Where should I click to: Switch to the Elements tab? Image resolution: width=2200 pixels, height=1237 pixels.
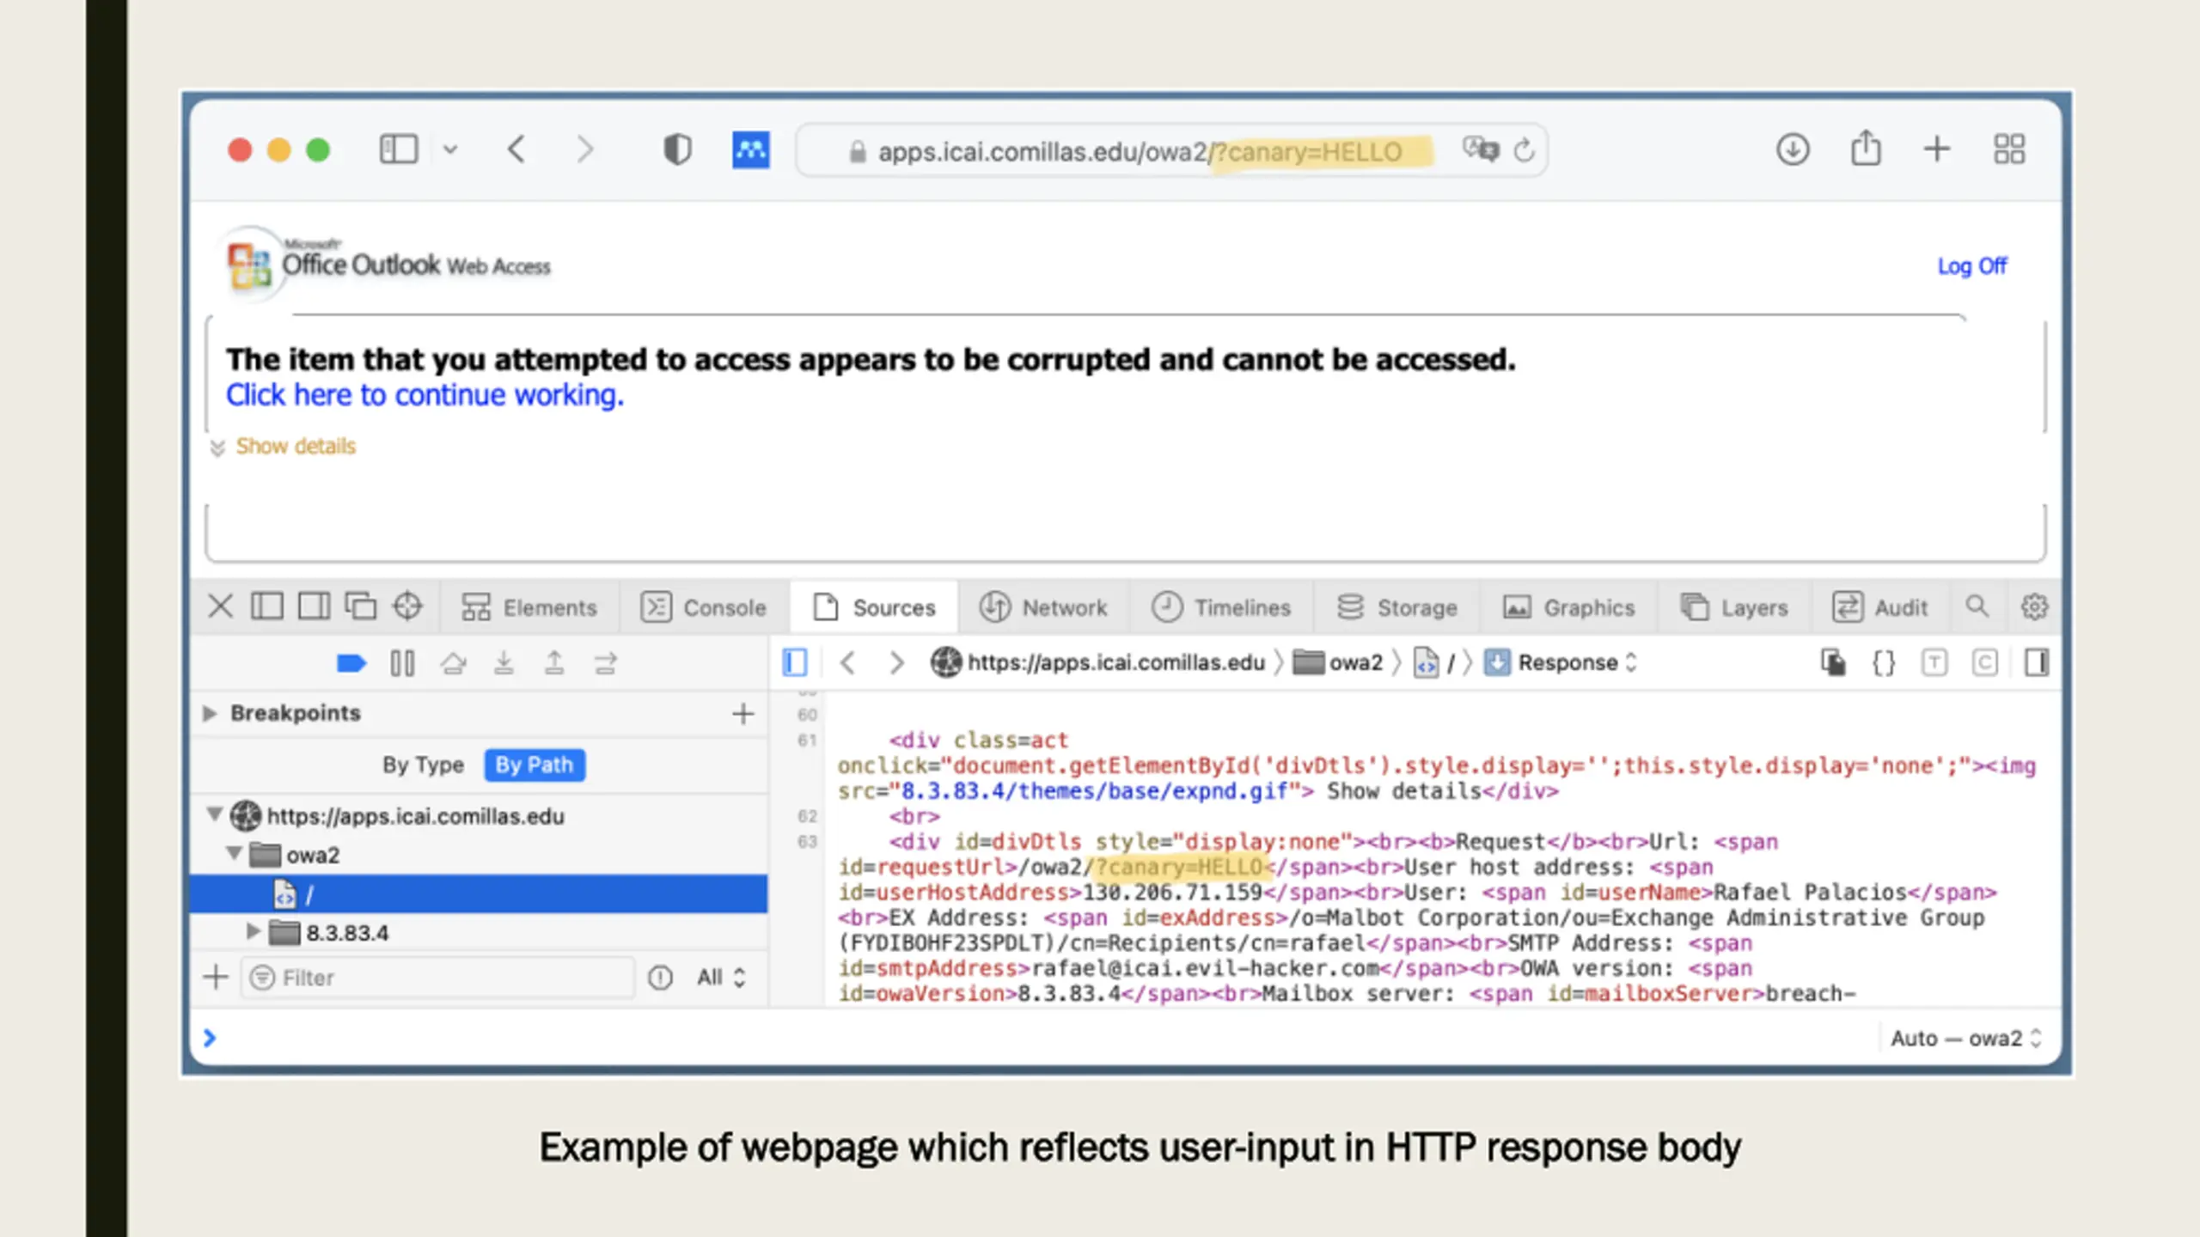point(529,607)
